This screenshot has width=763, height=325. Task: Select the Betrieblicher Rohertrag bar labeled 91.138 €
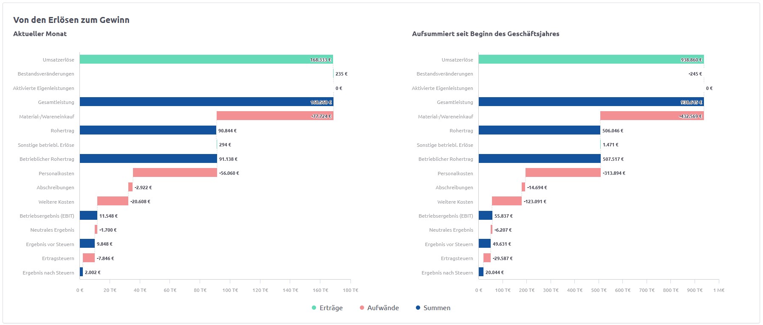148,159
